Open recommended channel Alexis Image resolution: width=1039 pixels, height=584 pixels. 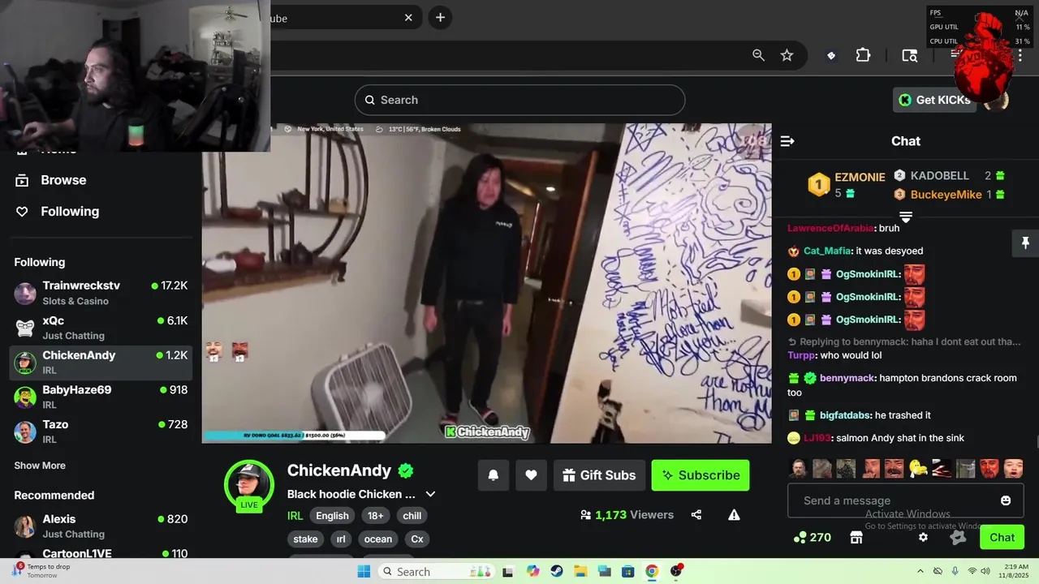click(x=101, y=526)
